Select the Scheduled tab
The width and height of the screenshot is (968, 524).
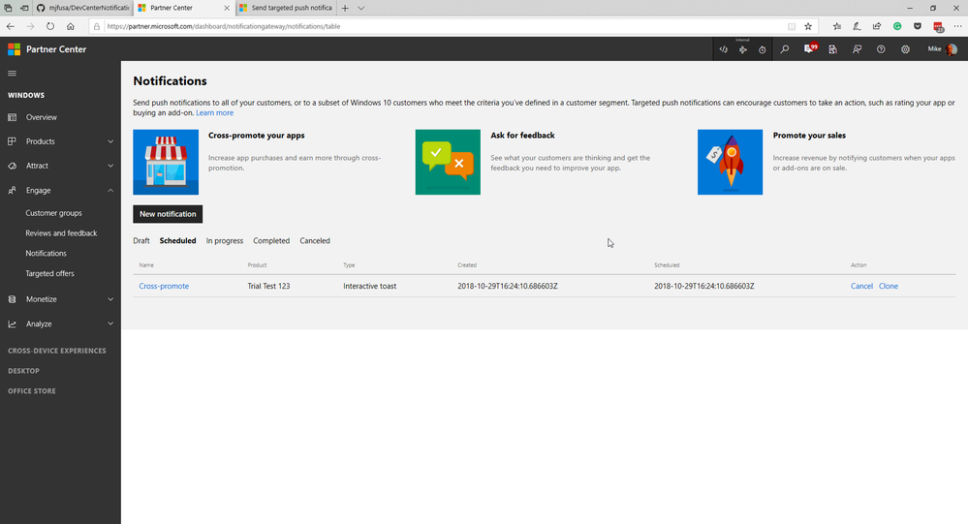click(177, 241)
